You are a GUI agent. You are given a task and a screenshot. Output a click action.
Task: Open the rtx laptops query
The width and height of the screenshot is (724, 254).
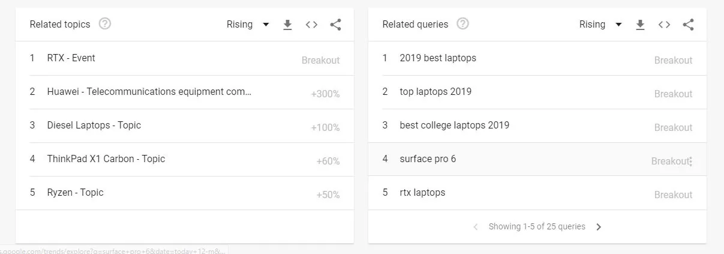coord(422,193)
